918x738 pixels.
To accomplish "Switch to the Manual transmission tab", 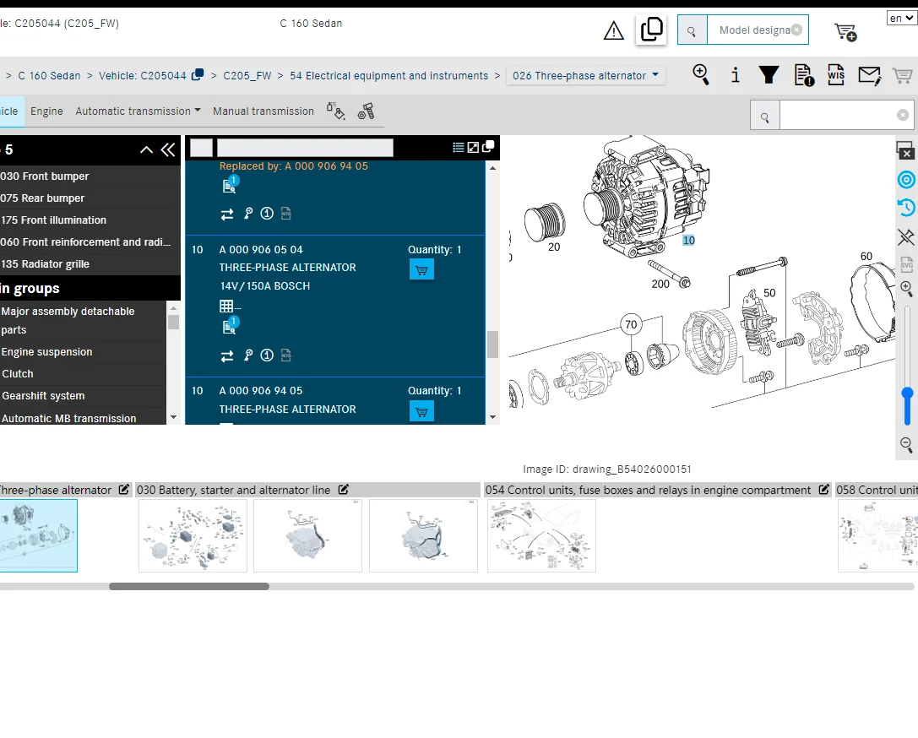I will pyautogui.click(x=263, y=111).
